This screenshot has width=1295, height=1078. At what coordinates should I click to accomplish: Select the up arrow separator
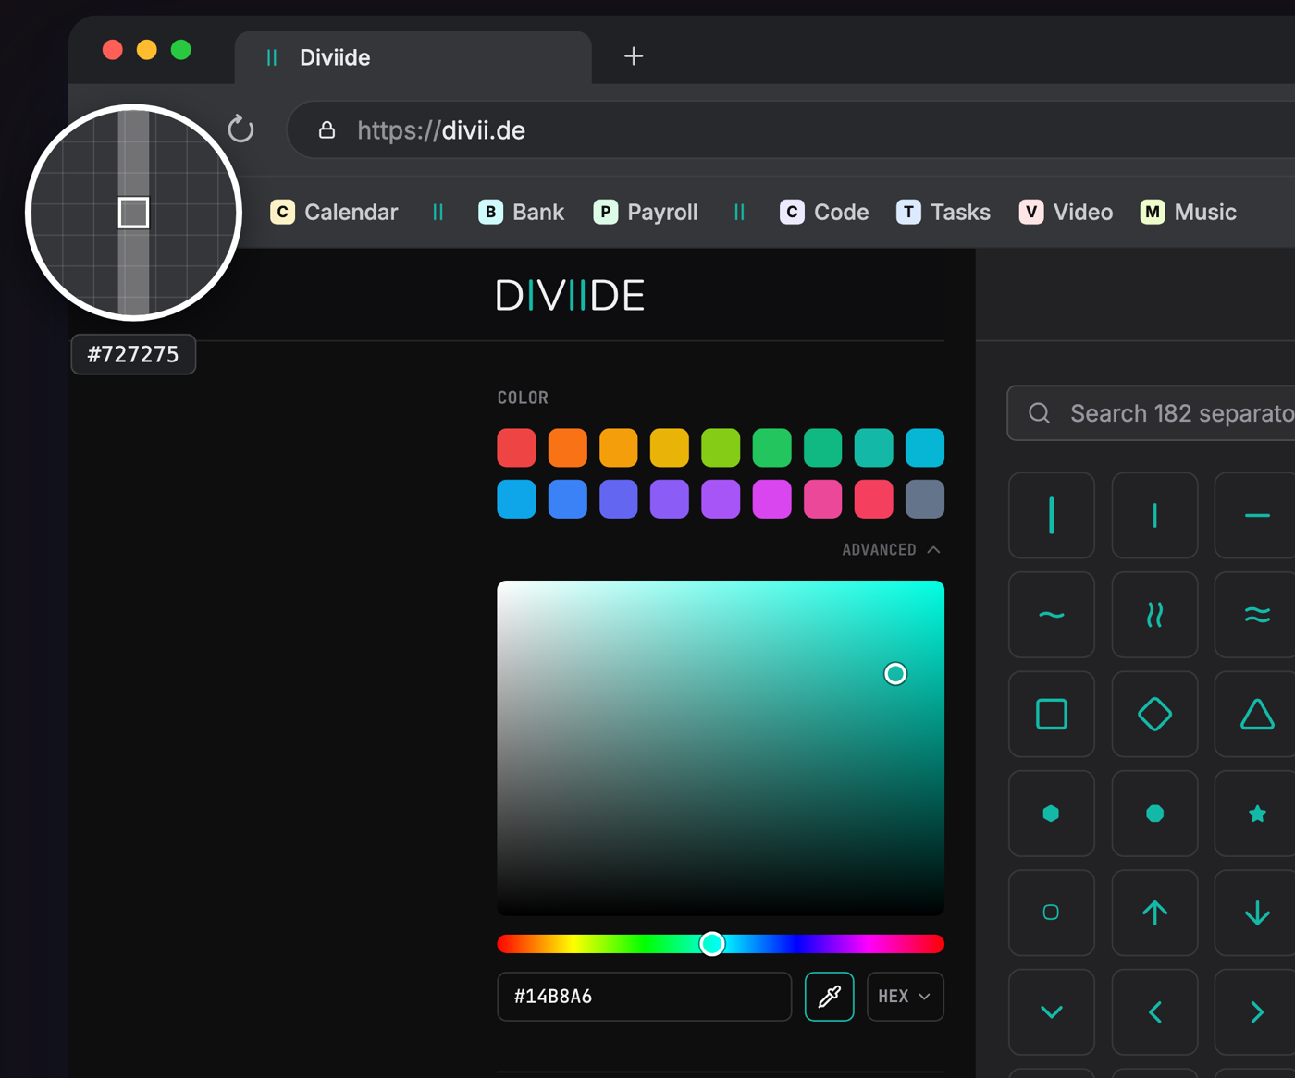click(x=1154, y=913)
